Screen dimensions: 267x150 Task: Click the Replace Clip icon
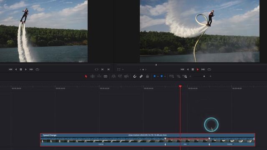[x=126, y=76]
